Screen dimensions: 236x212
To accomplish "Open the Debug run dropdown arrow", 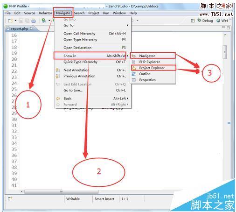I will 49,21.
